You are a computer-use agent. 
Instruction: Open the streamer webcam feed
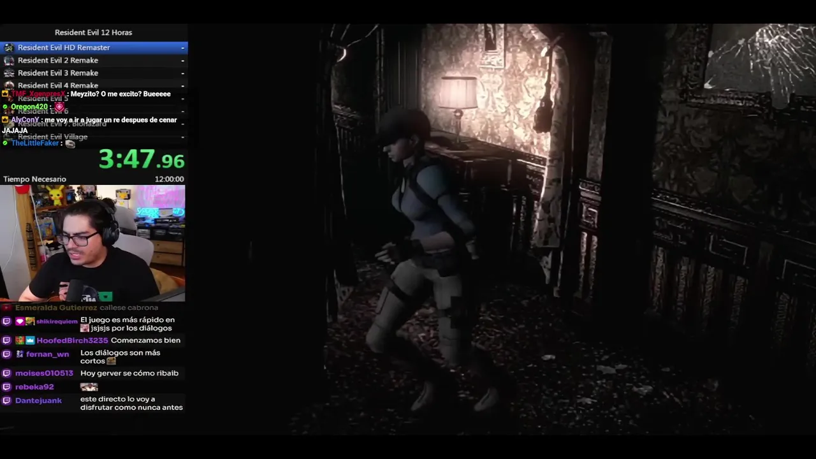[92, 243]
